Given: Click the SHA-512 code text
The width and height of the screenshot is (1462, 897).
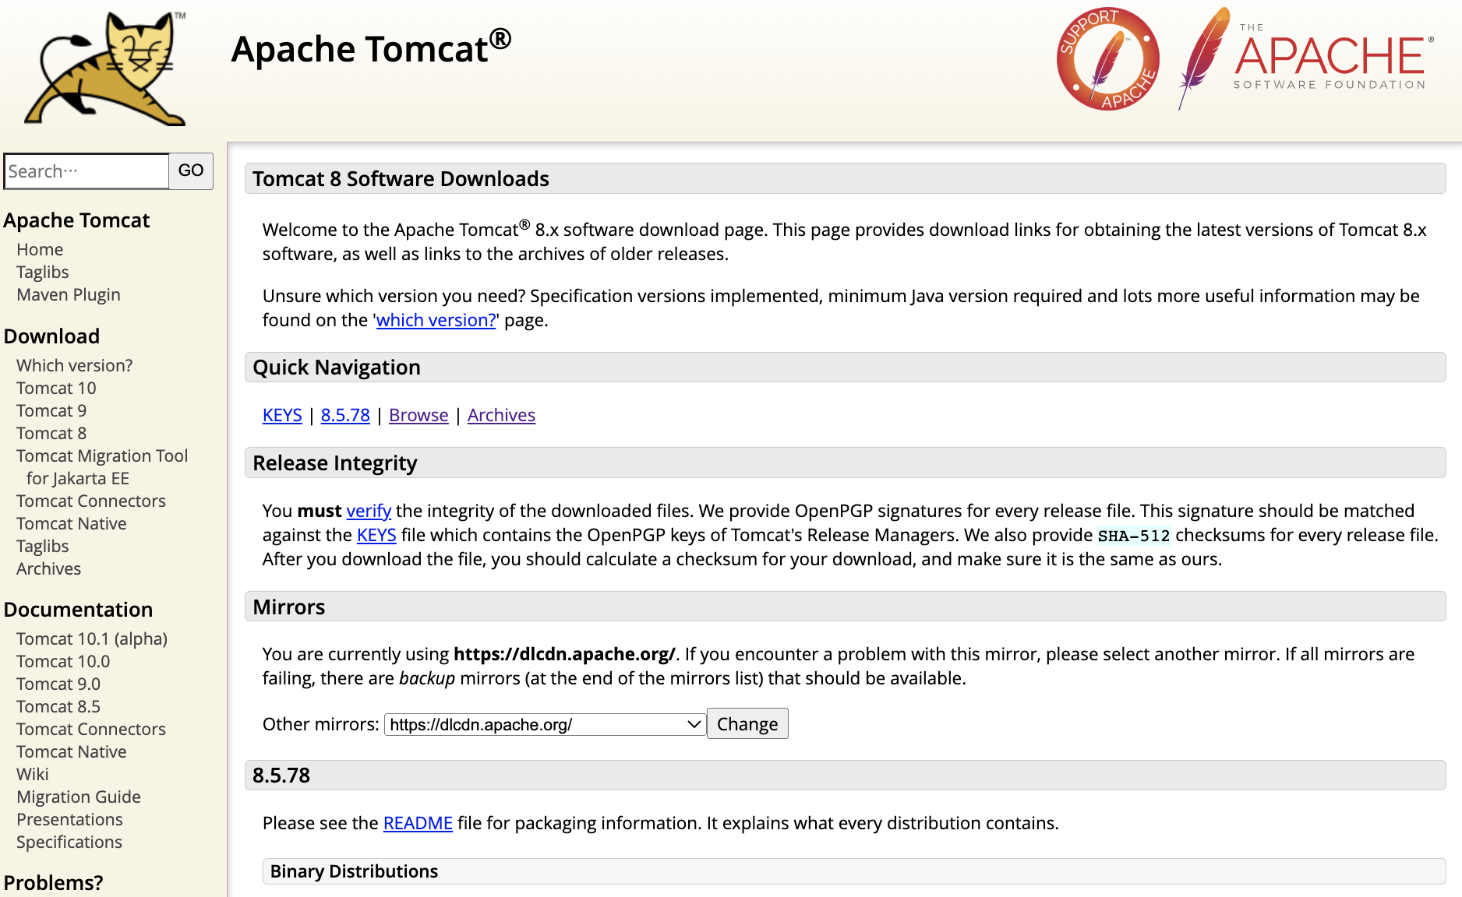Looking at the screenshot, I should pyautogui.click(x=1134, y=536).
